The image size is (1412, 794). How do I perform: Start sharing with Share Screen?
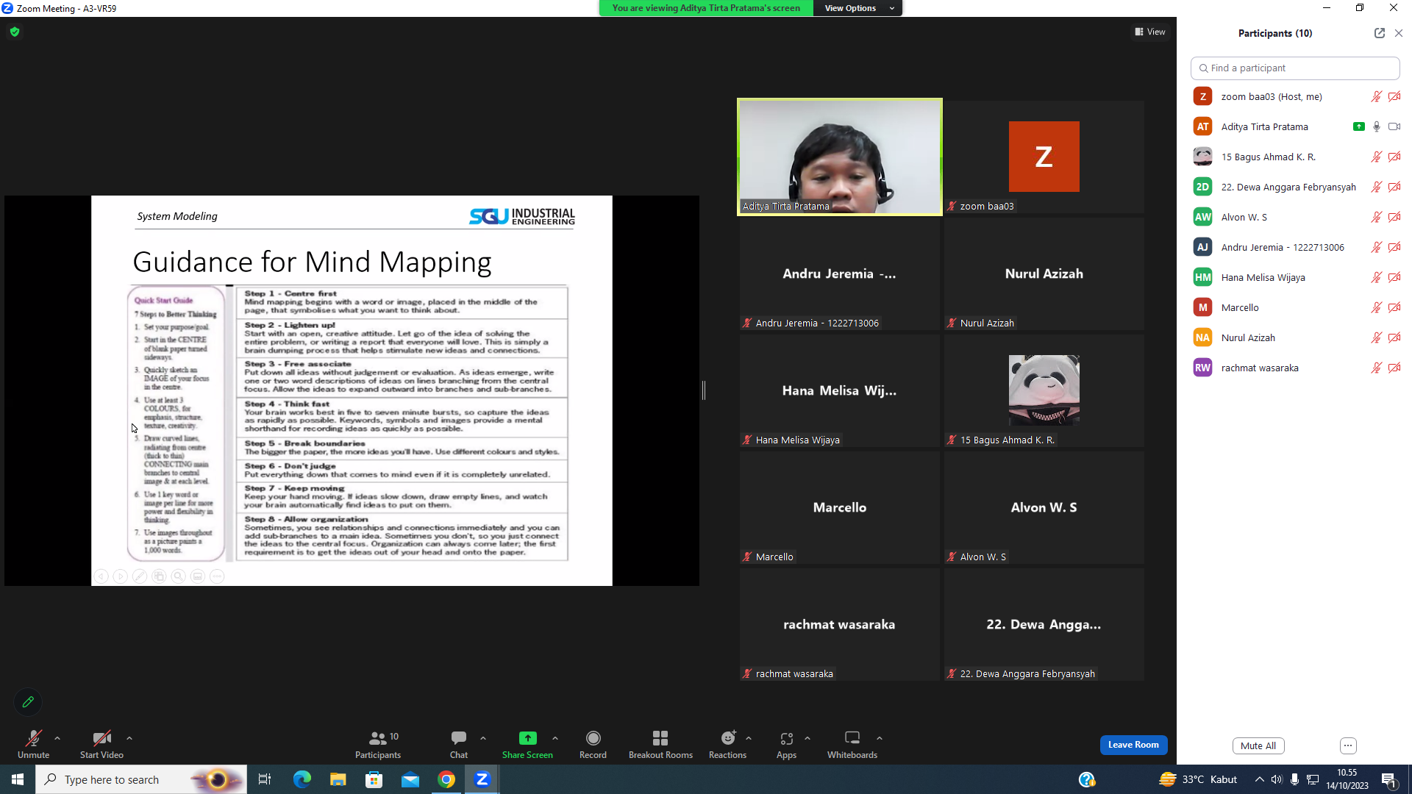pos(527,744)
